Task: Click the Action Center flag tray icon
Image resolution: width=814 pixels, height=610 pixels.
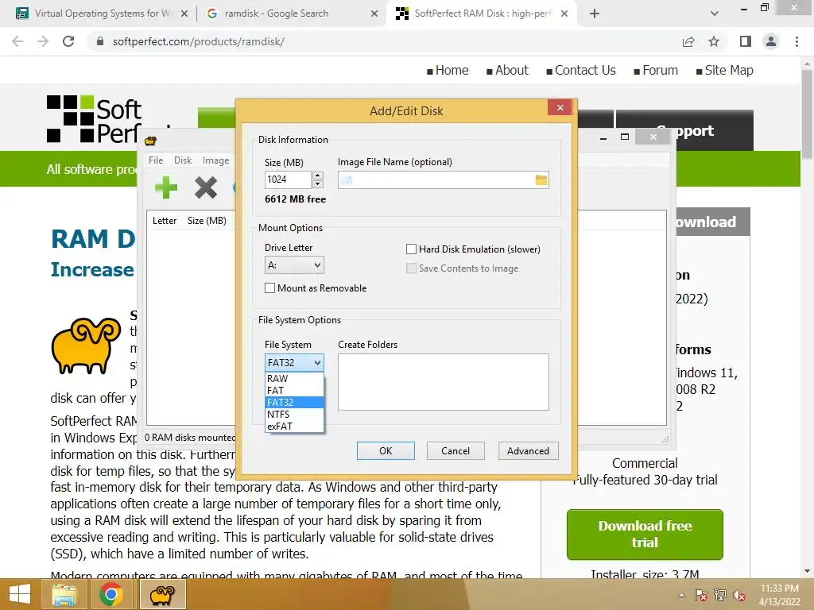Action: [701, 595]
